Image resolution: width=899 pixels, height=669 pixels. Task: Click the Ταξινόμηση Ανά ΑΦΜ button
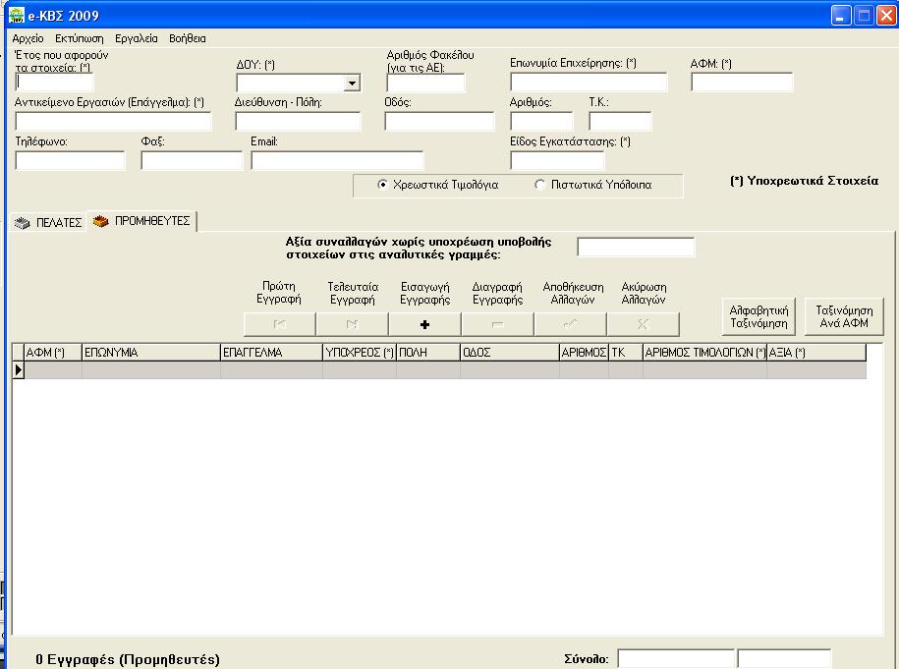pos(844,316)
